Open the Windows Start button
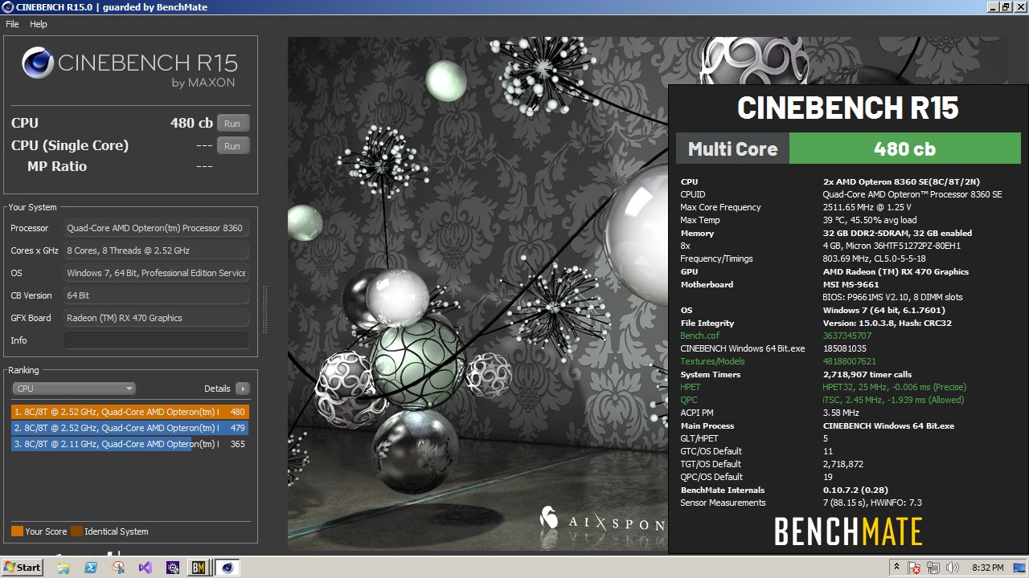The image size is (1029, 578). pos(22,568)
